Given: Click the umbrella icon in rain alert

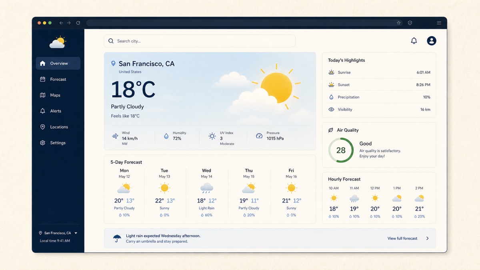Looking at the screenshot, I should click(x=117, y=238).
